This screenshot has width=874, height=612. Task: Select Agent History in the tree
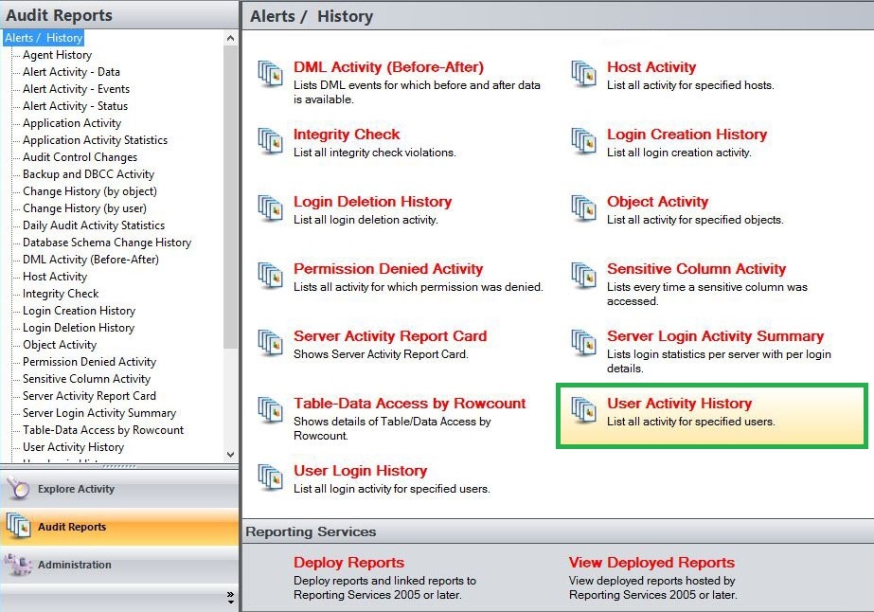coord(58,55)
